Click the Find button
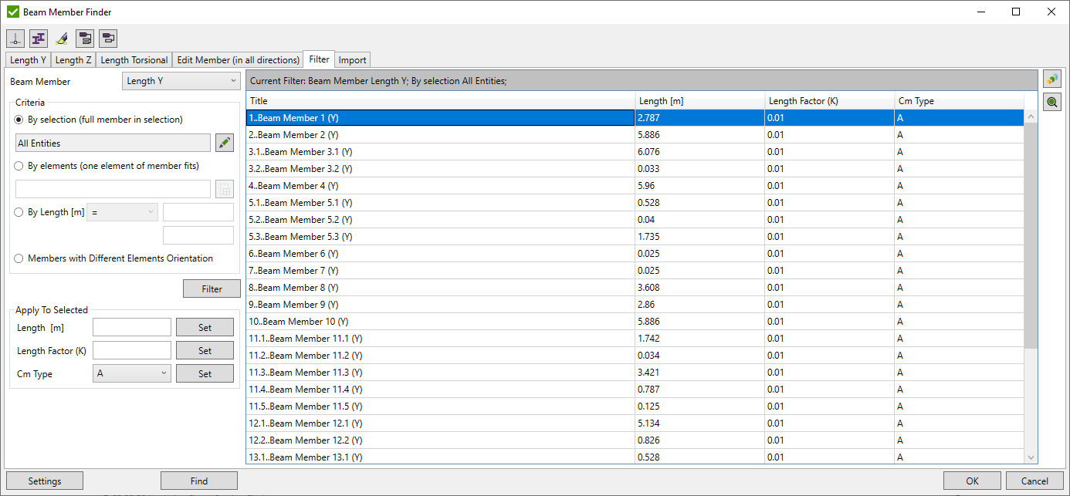This screenshot has height=496, width=1070. pyautogui.click(x=198, y=480)
